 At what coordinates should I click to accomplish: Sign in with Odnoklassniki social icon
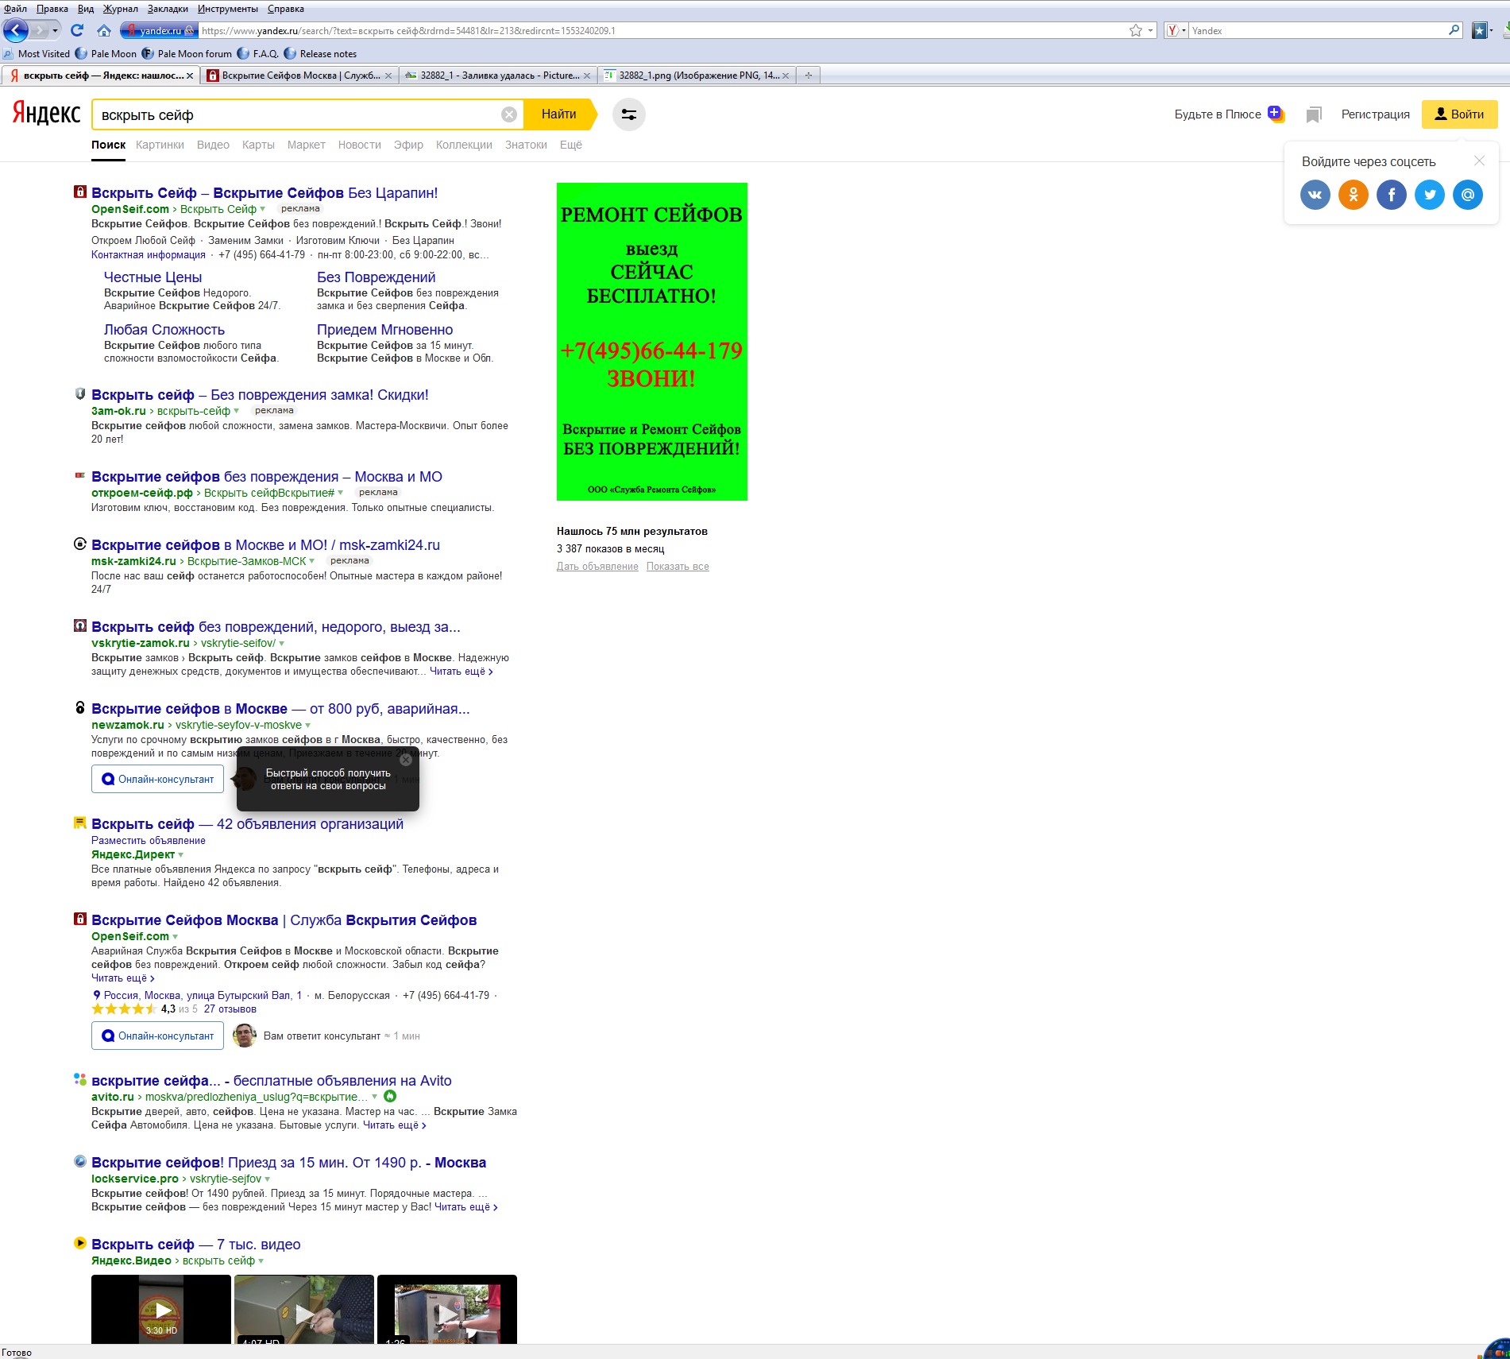[x=1353, y=195]
